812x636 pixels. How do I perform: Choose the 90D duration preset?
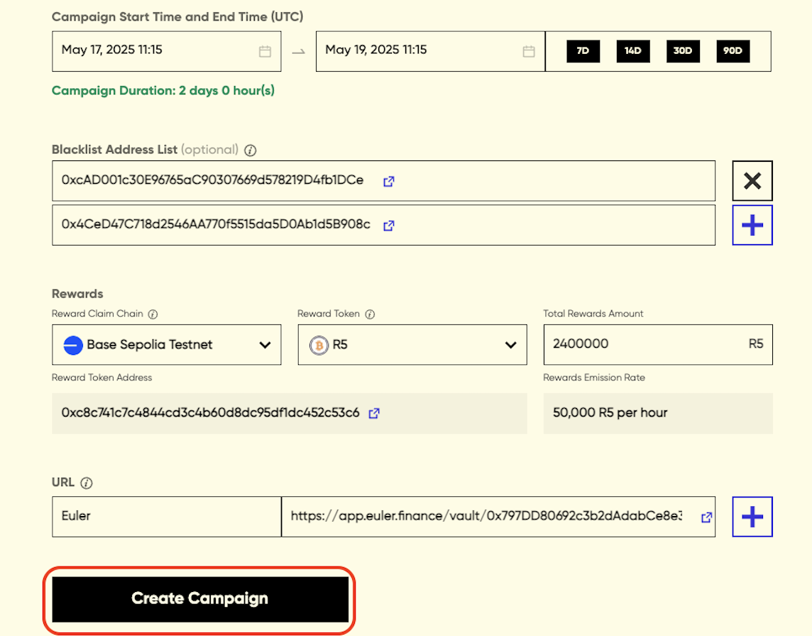(x=733, y=51)
